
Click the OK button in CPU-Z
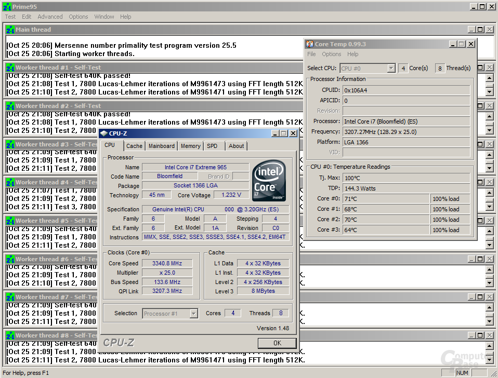277,343
